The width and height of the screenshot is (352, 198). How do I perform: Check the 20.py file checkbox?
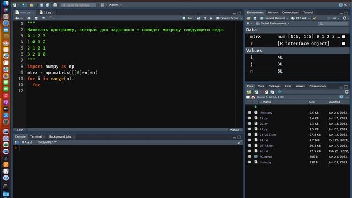[x=249, y=123]
